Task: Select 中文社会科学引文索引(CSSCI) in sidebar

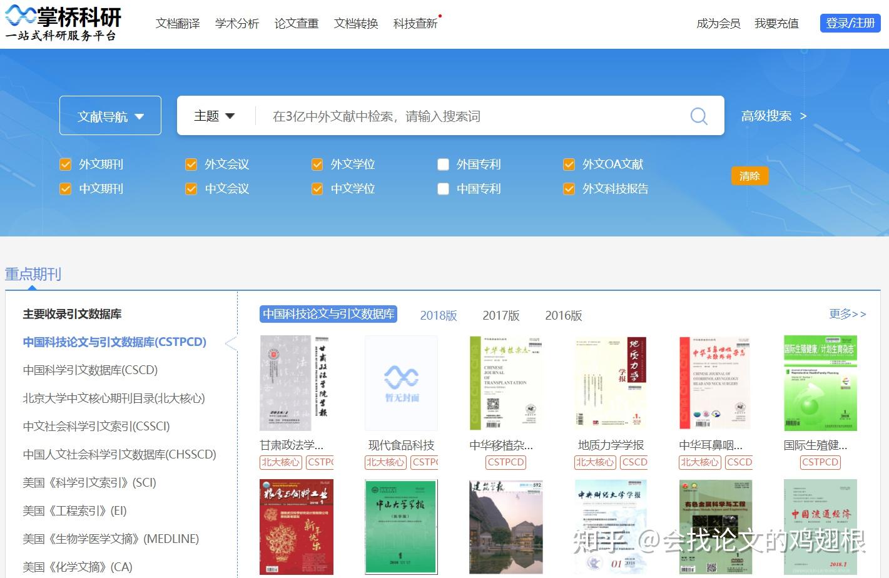Action: 96,427
